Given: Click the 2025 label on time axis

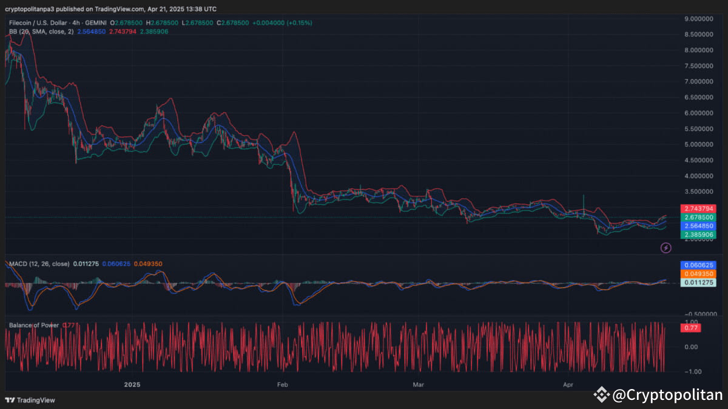Looking at the screenshot, I should pyautogui.click(x=132, y=385).
